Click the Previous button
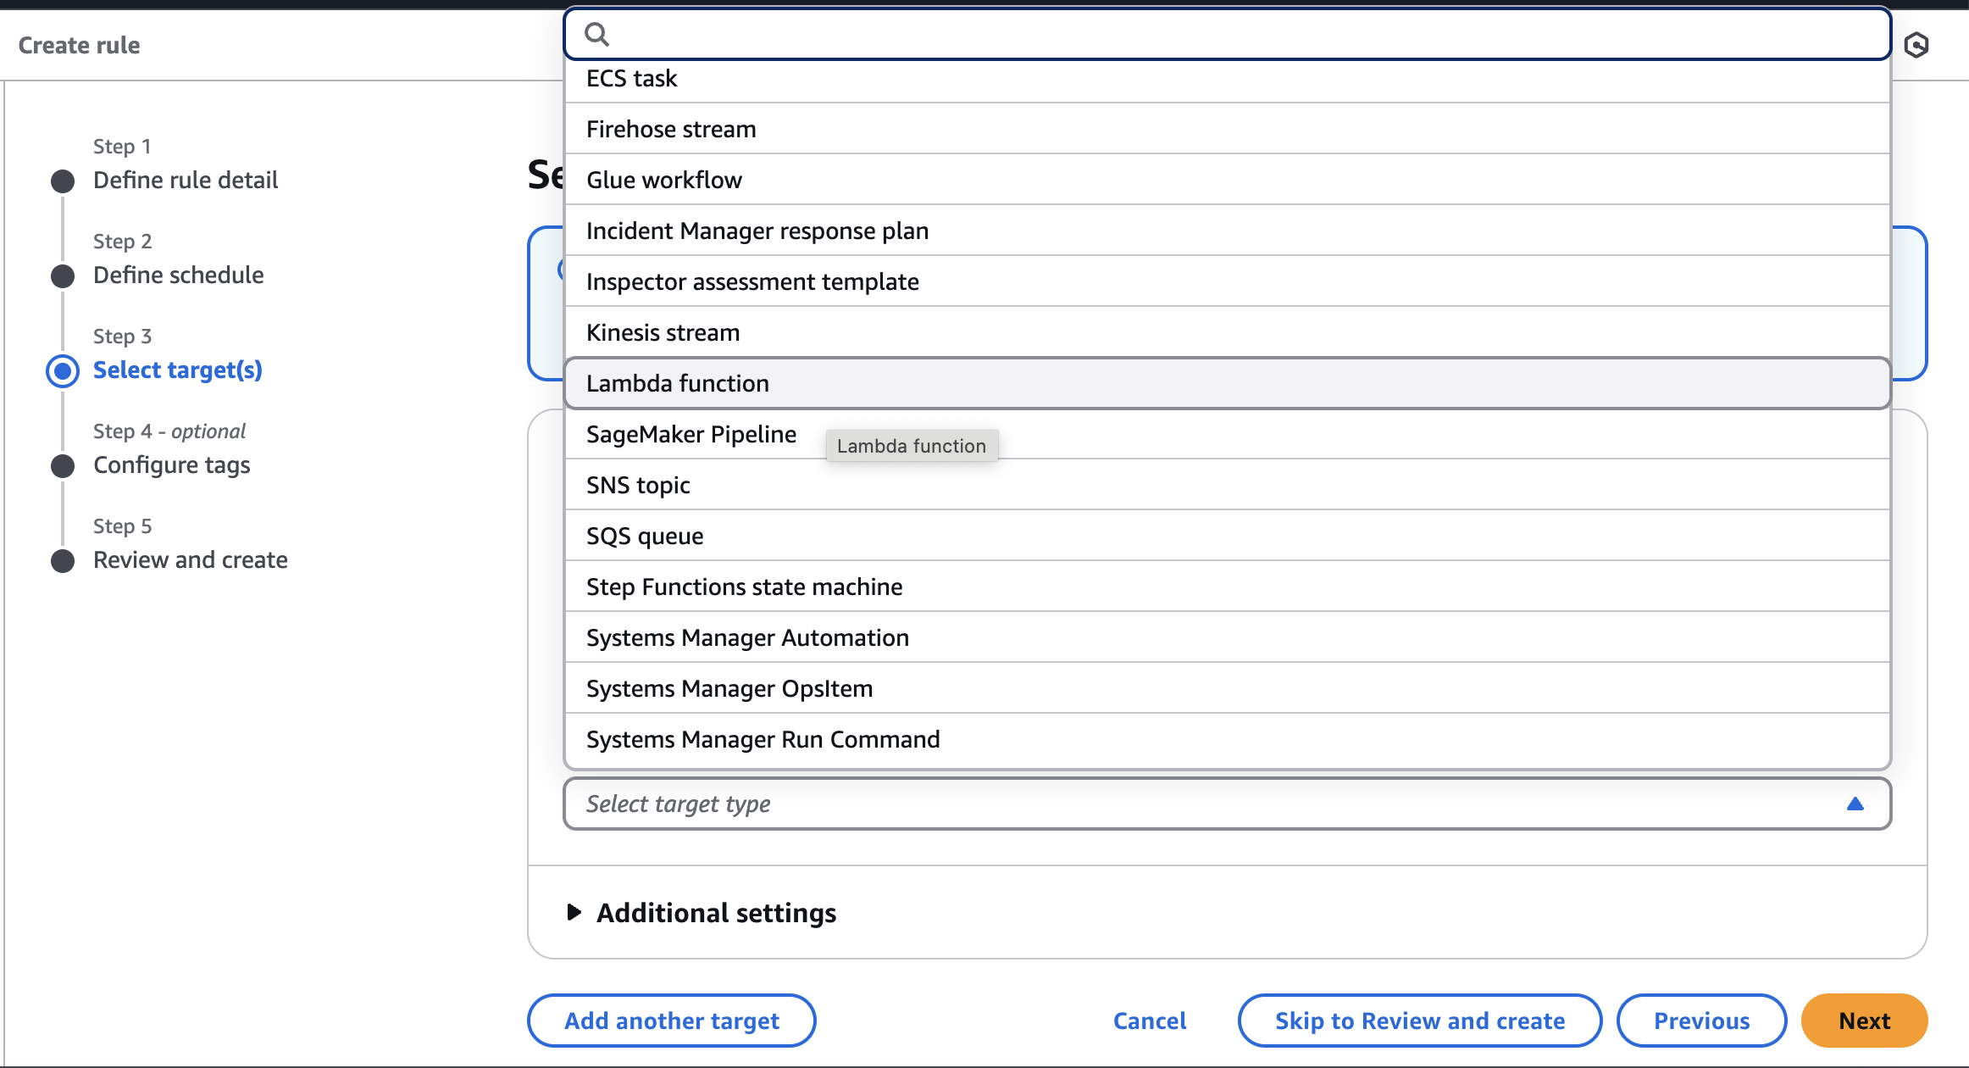1969x1068 pixels. coord(1701,1021)
